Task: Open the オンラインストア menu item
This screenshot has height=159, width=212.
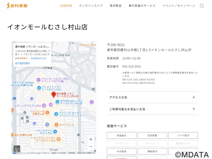Action: [x=91, y=6]
